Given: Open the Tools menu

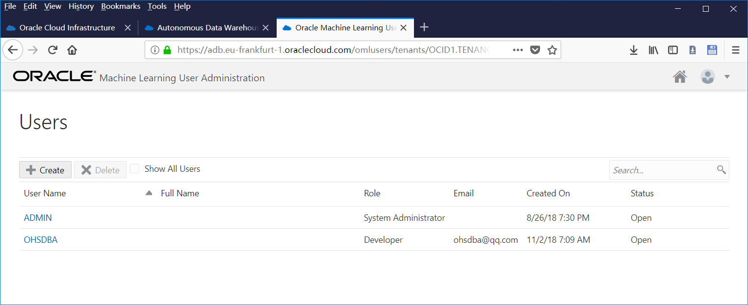Looking at the screenshot, I should click(x=157, y=6).
